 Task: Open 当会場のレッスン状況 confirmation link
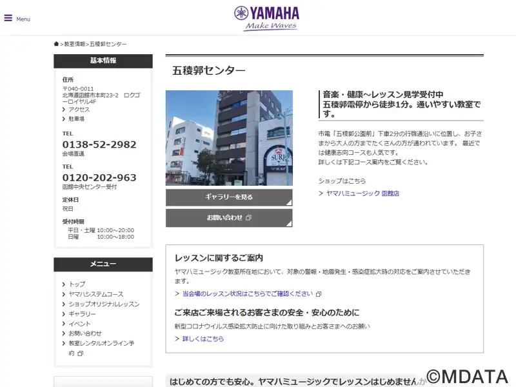(248, 293)
